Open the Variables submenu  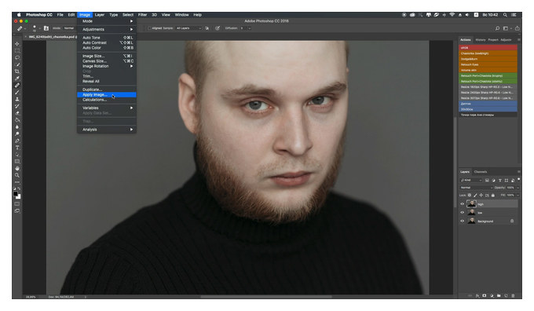107,108
